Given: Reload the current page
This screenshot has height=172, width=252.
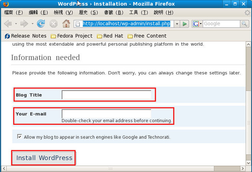Looking at the screenshot, I should tap(41, 24).
